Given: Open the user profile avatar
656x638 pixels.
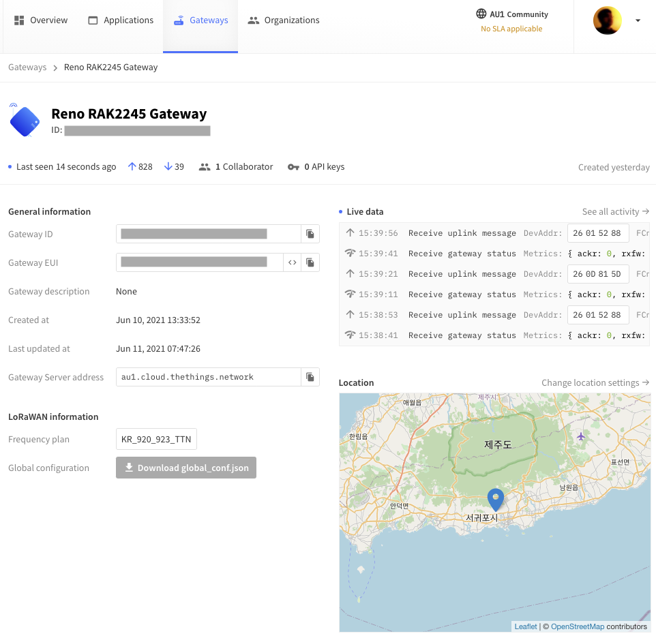Looking at the screenshot, I should pos(608,20).
